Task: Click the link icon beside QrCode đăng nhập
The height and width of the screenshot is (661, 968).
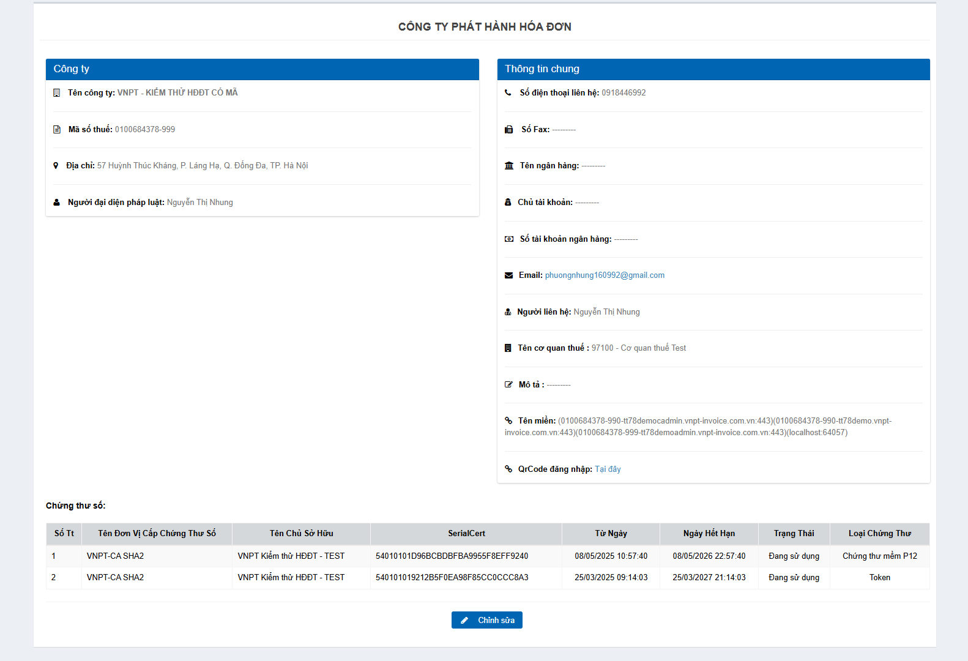Action: [x=508, y=469]
